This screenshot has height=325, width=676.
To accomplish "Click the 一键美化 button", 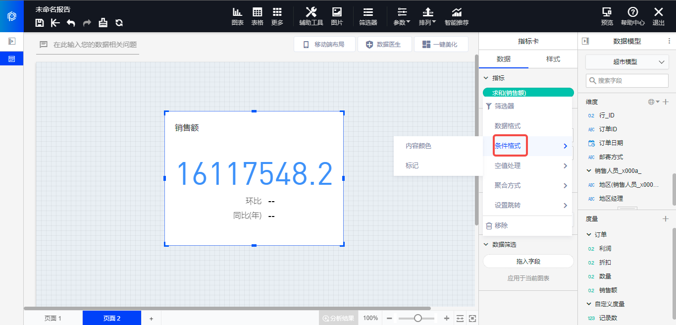I will pos(441,45).
